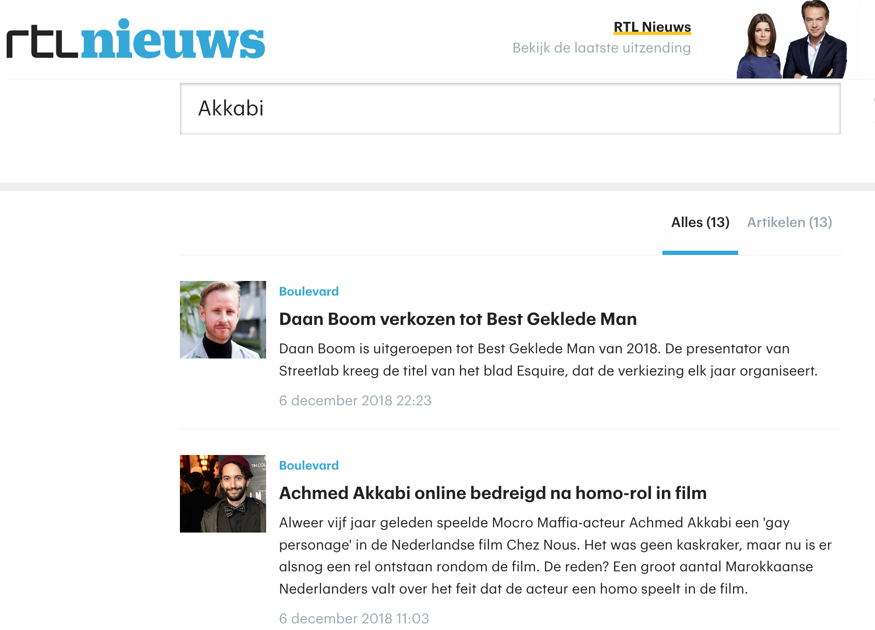Screen dimensions: 875x630
Task: Click the '6 december 2018 11:03' timestamp
Action: [x=354, y=619]
